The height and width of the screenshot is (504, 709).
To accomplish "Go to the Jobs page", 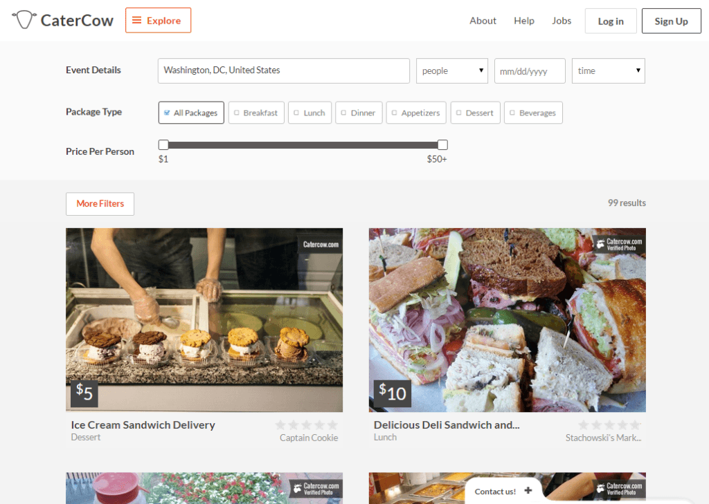I will click(562, 21).
